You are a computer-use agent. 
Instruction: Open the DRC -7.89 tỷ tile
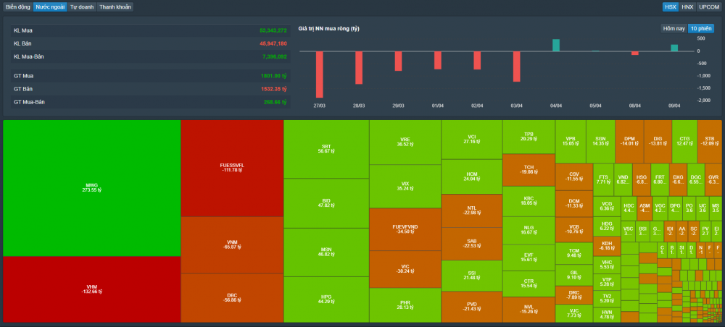coord(573,295)
